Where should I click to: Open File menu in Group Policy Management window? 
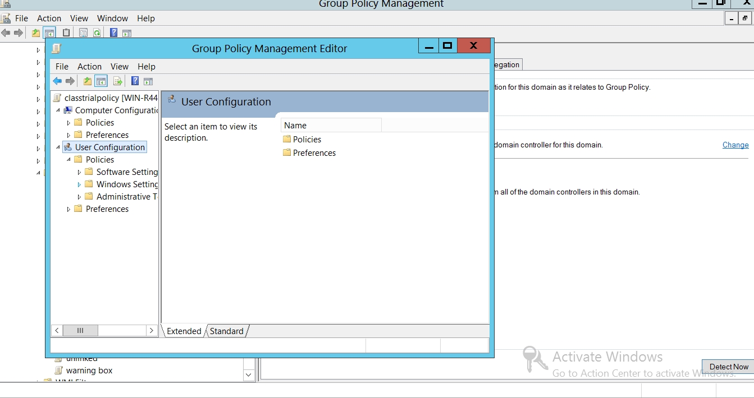pyautogui.click(x=21, y=18)
